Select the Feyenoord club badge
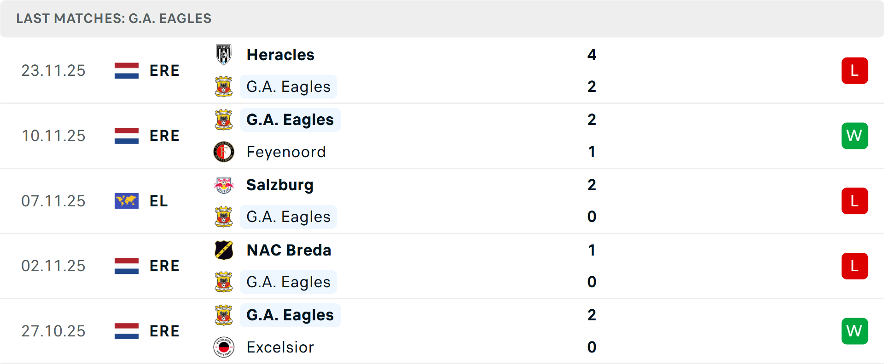 (224, 152)
